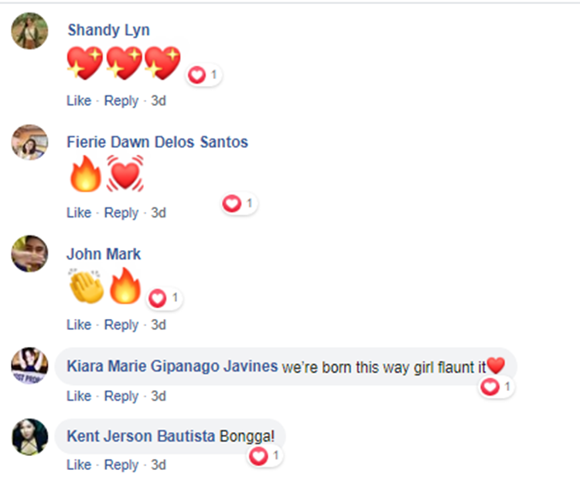Visit Shandy Lyn's profile via name link
The height and width of the screenshot is (480, 580).
coord(108,30)
